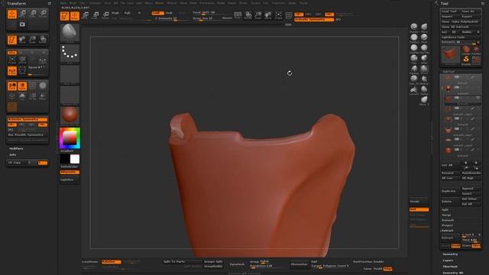
Task: Click the Cylinder3D tool icon in Tool palette
Action: click(466, 50)
